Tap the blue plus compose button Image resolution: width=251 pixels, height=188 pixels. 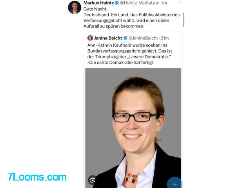pyautogui.click(x=175, y=183)
